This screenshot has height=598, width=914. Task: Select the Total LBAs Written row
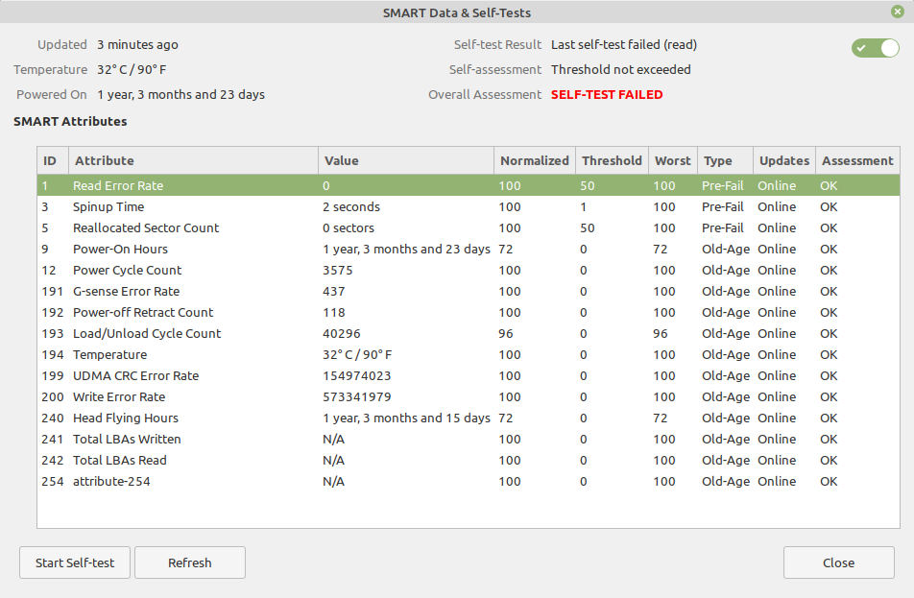coord(469,439)
